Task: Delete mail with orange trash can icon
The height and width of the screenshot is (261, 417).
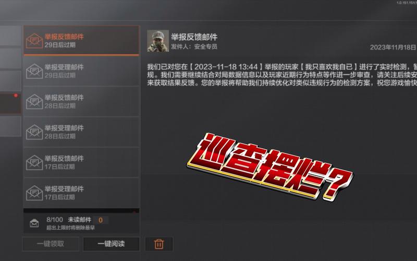Action: 159,244
